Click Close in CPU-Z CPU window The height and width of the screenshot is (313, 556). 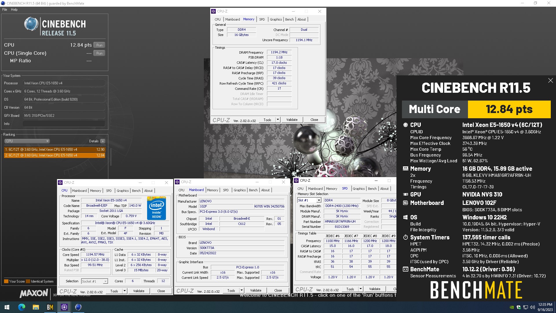click(161, 291)
